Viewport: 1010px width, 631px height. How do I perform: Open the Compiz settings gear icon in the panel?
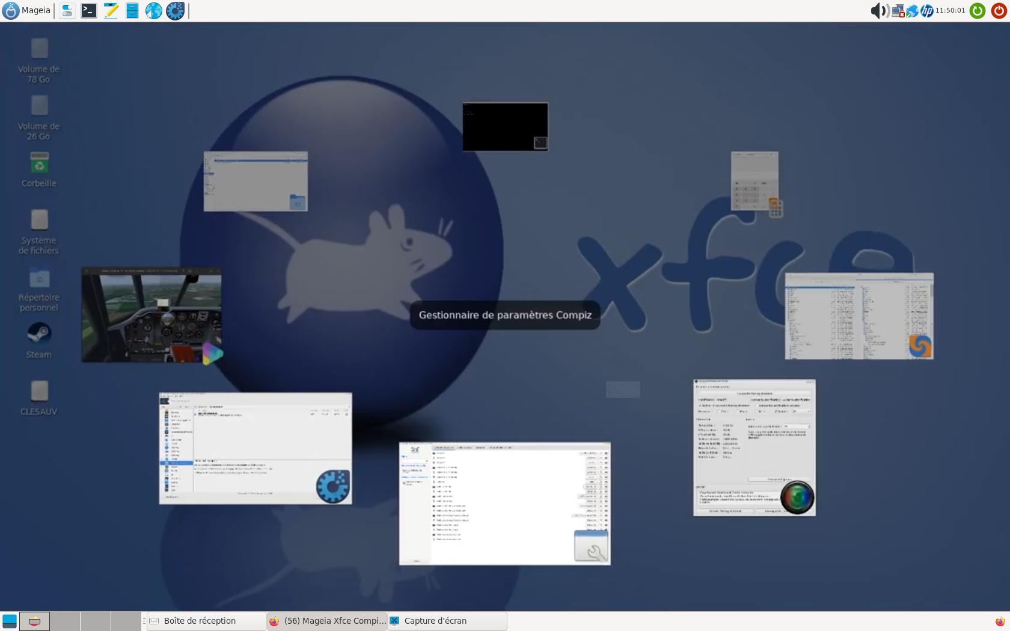(174, 10)
